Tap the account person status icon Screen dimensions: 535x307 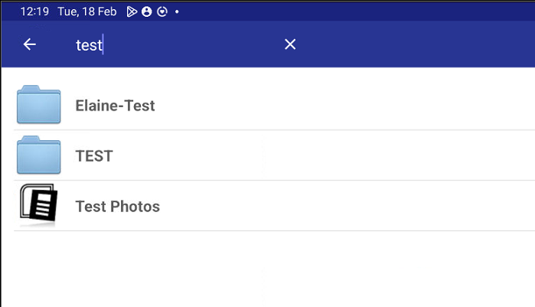147,12
